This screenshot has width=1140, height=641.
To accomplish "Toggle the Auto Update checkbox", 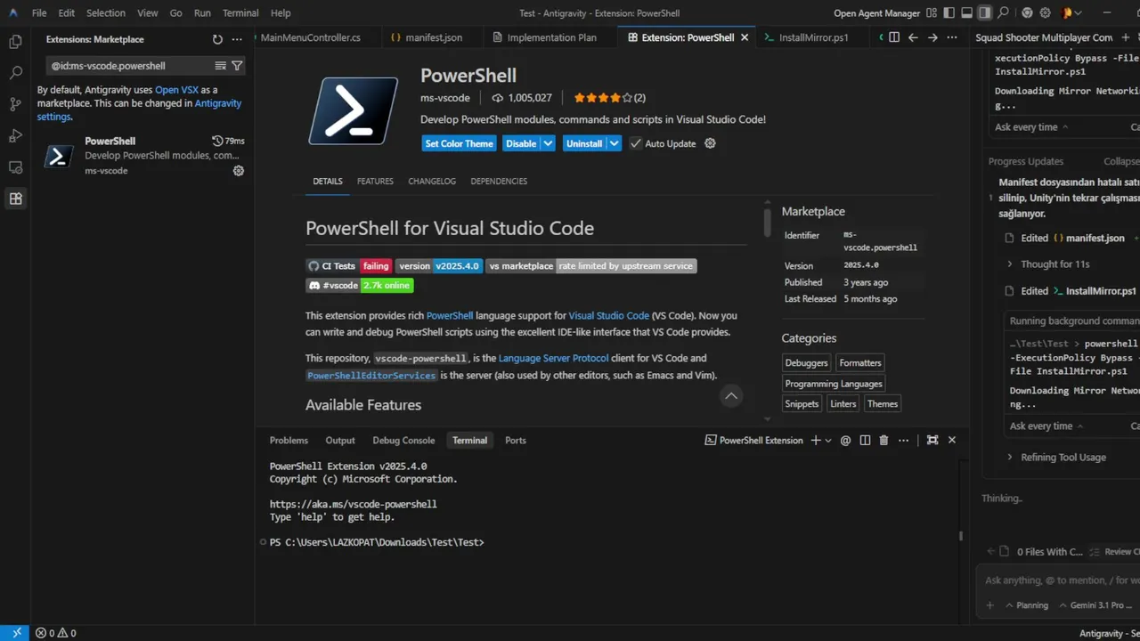I will 636,143.
